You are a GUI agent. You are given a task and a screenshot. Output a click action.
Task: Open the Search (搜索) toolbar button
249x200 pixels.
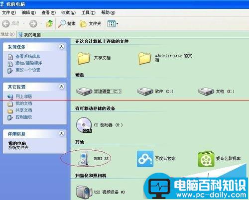tap(67, 24)
